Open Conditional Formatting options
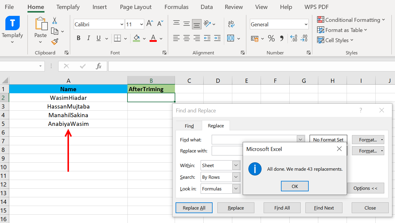 tap(351, 20)
